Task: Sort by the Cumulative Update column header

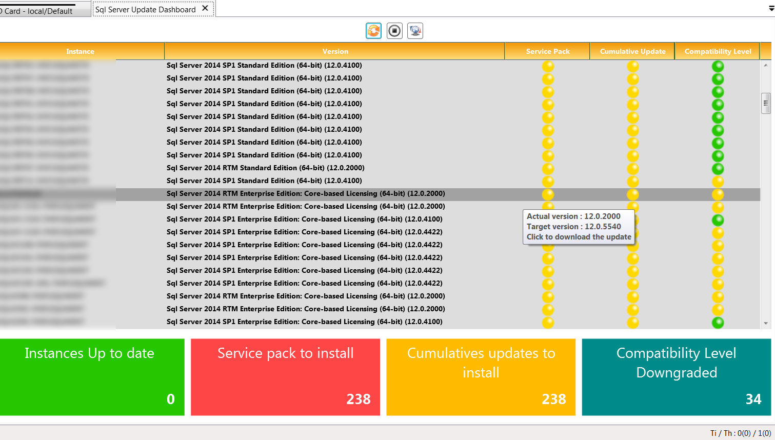Action: click(x=632, y=51)
